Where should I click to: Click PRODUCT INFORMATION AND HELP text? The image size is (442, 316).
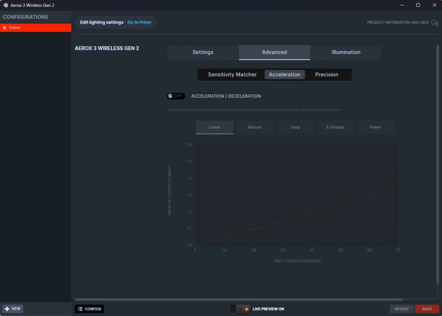pos(398,22)
